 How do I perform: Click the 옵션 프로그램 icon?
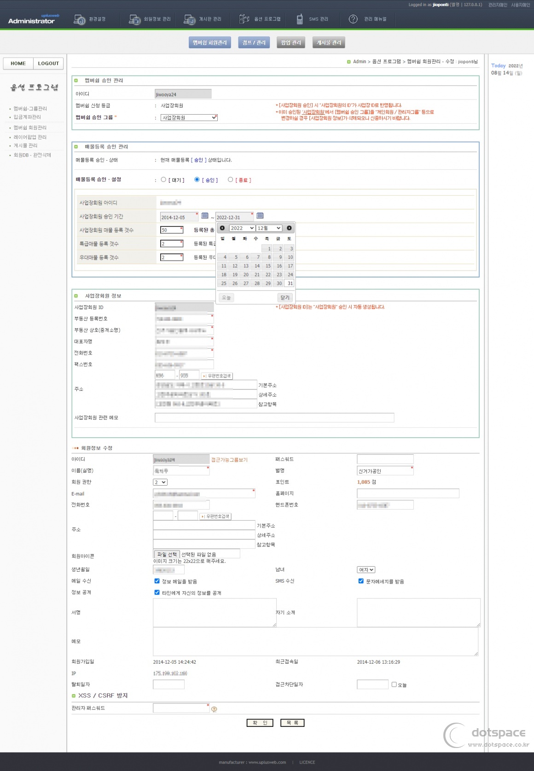[x=244, y=19]
